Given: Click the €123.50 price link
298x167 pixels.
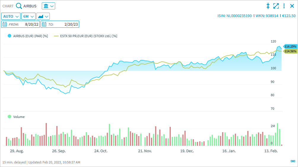Looking at the screenshot, I should tap(289, 16).
